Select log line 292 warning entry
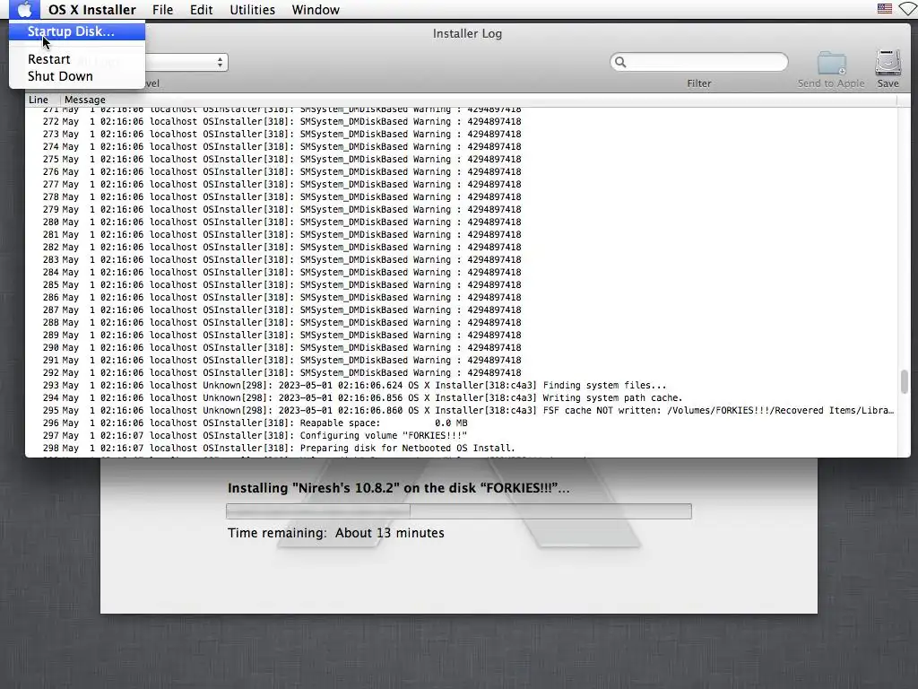The width and height of the screenshot is (918, 689). point(462,372)
